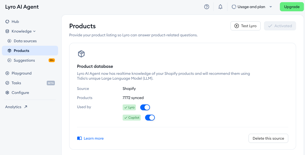
Task: Click the product database box icon
Action: point(81,54)
